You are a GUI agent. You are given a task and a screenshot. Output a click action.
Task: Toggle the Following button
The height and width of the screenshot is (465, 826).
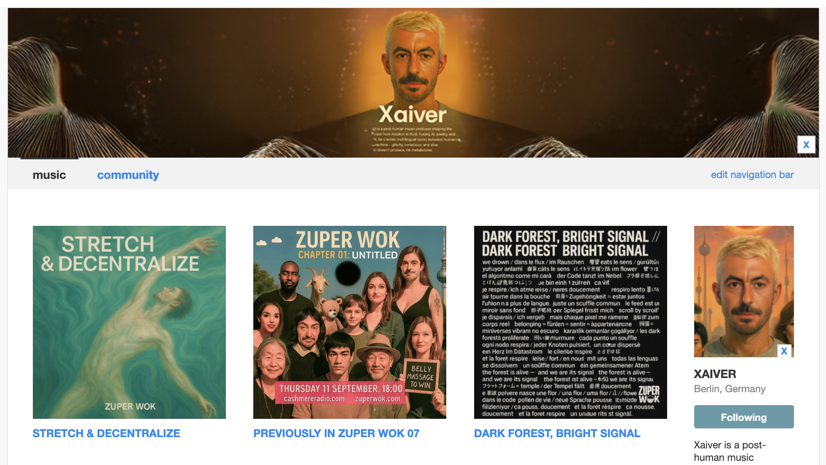(x=744, y=417)
